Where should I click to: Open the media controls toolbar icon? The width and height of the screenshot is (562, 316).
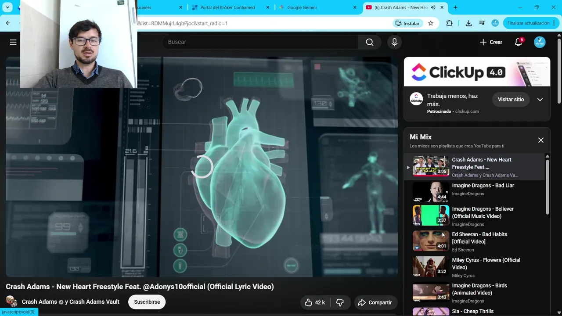[482, 23]
